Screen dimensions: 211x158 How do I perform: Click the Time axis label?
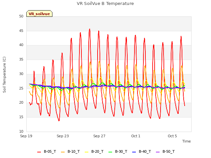pyautogui.click(x=187, y=141)
